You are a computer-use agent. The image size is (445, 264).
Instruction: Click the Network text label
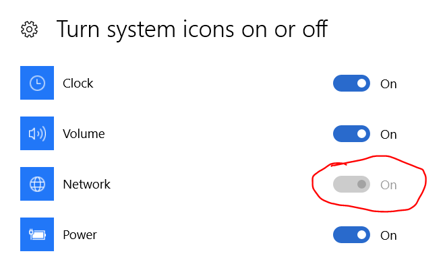(86, 185)
